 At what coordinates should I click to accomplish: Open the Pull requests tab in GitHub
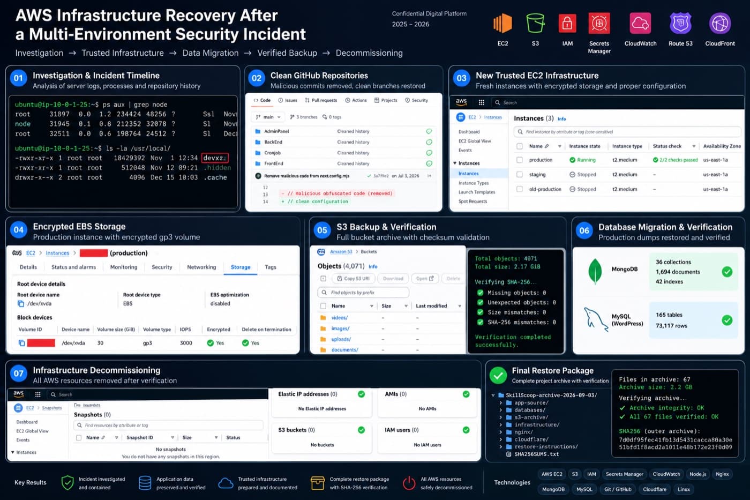[321, 100]
